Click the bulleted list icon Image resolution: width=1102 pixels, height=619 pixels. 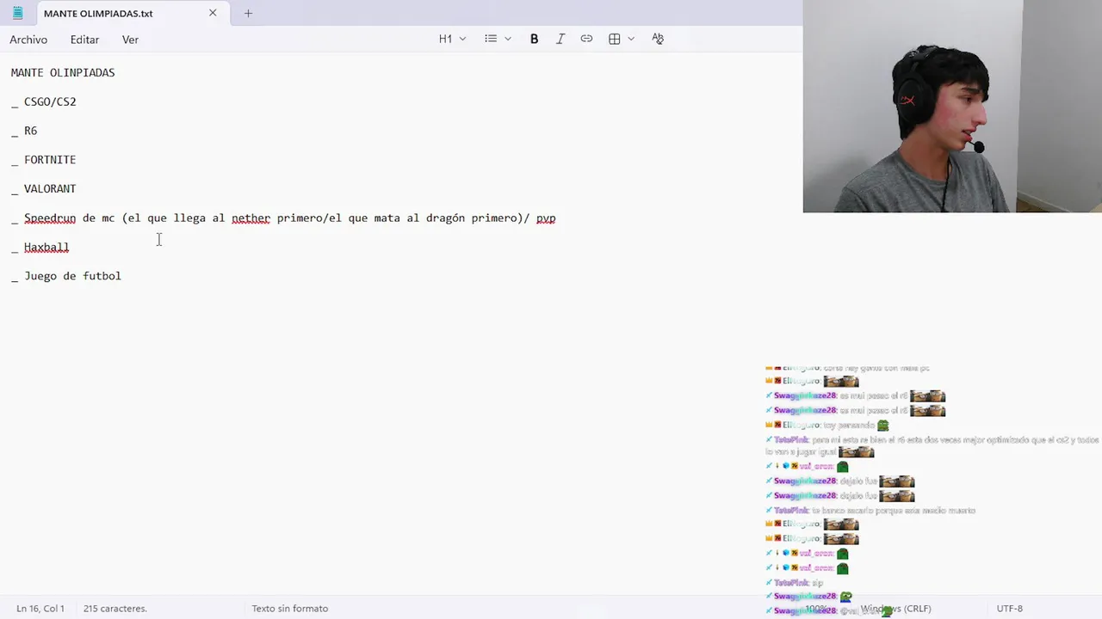click(x=491, y=39)
